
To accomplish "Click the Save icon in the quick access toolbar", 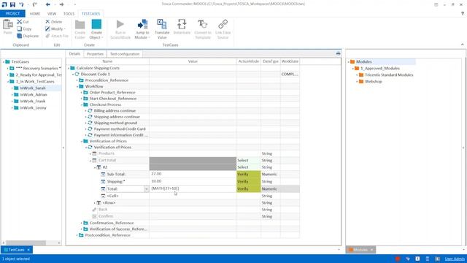I will [12, 4].
